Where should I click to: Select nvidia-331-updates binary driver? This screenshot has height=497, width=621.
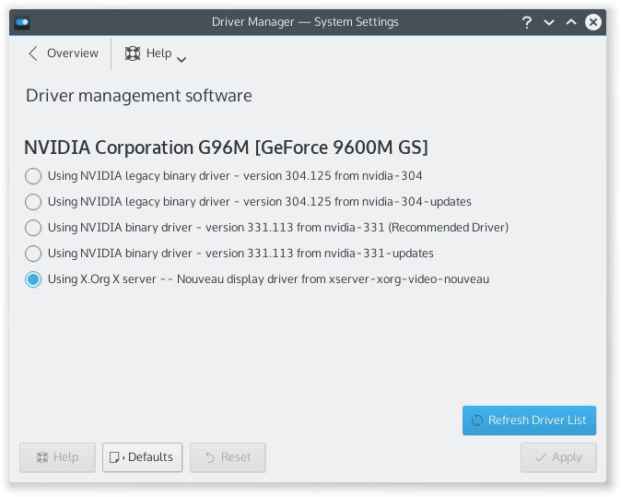tap(228, 254)
